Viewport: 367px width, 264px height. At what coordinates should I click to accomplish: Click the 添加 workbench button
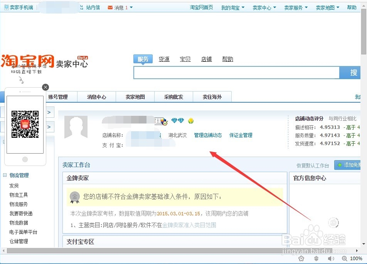[347, 165]
